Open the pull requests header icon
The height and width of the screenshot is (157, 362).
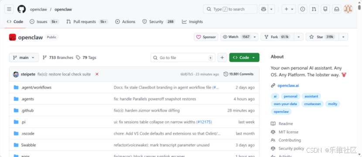click(x=314, y=9)
